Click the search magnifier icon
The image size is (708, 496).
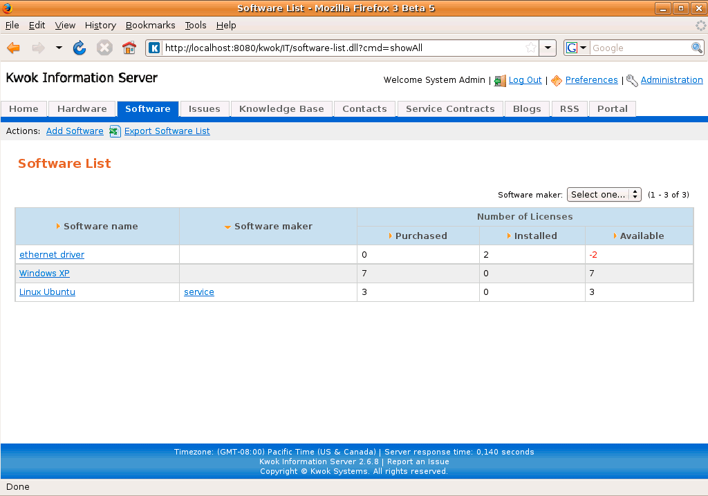coord(697,48)
